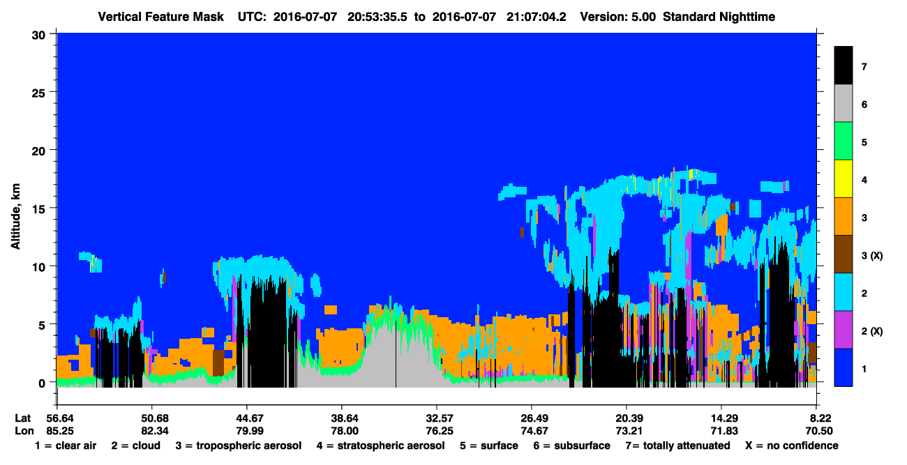Click the end UTC time 21:07:04.2
The image size is (907, 465).
click(536, 17)
